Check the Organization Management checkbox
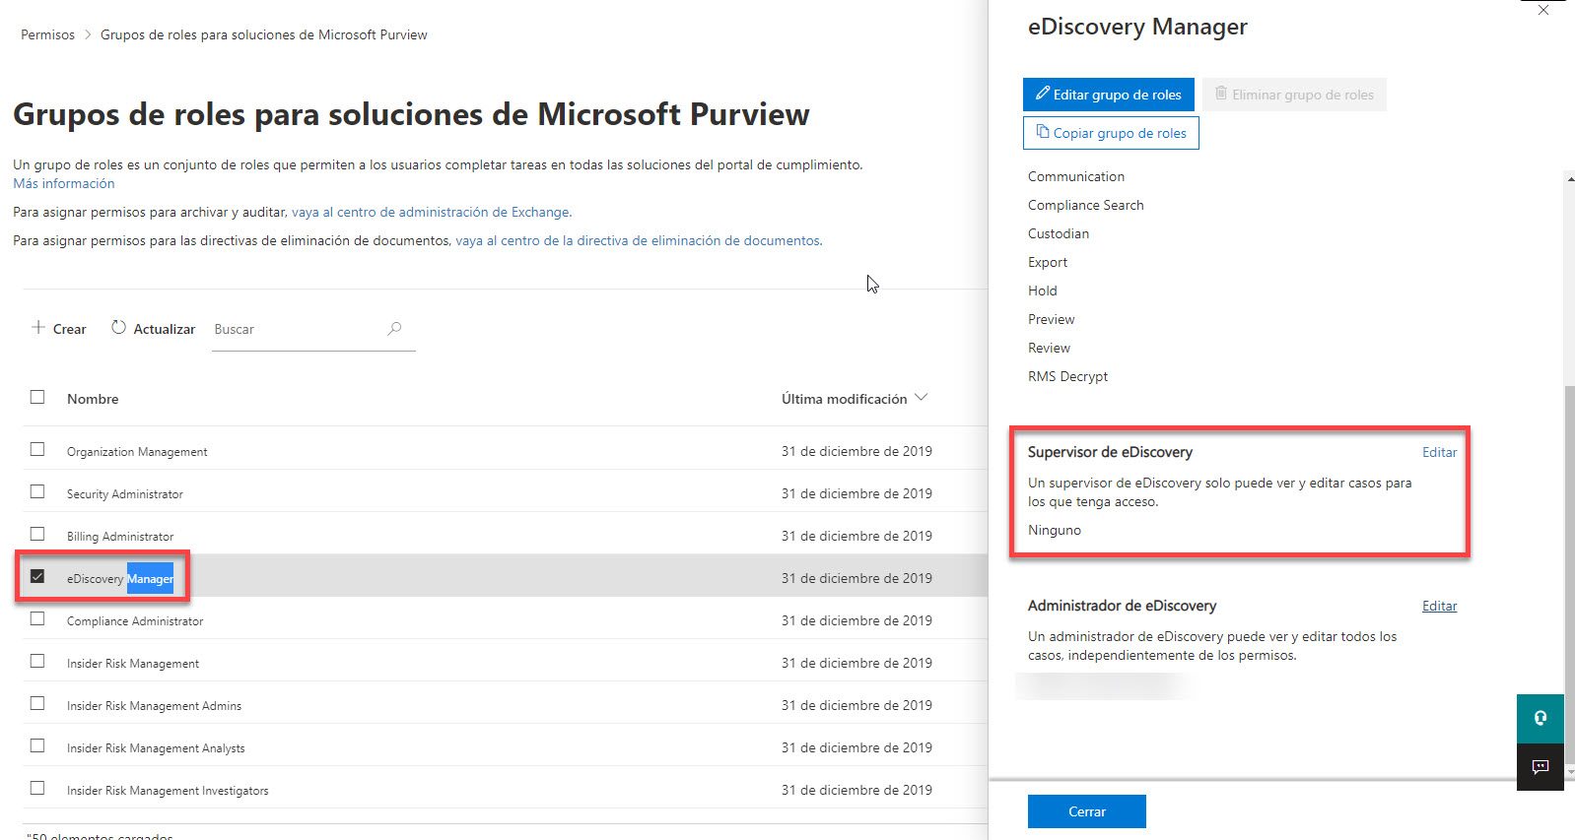The width and height of the screenshot is (1575, 840). (37, 450)
